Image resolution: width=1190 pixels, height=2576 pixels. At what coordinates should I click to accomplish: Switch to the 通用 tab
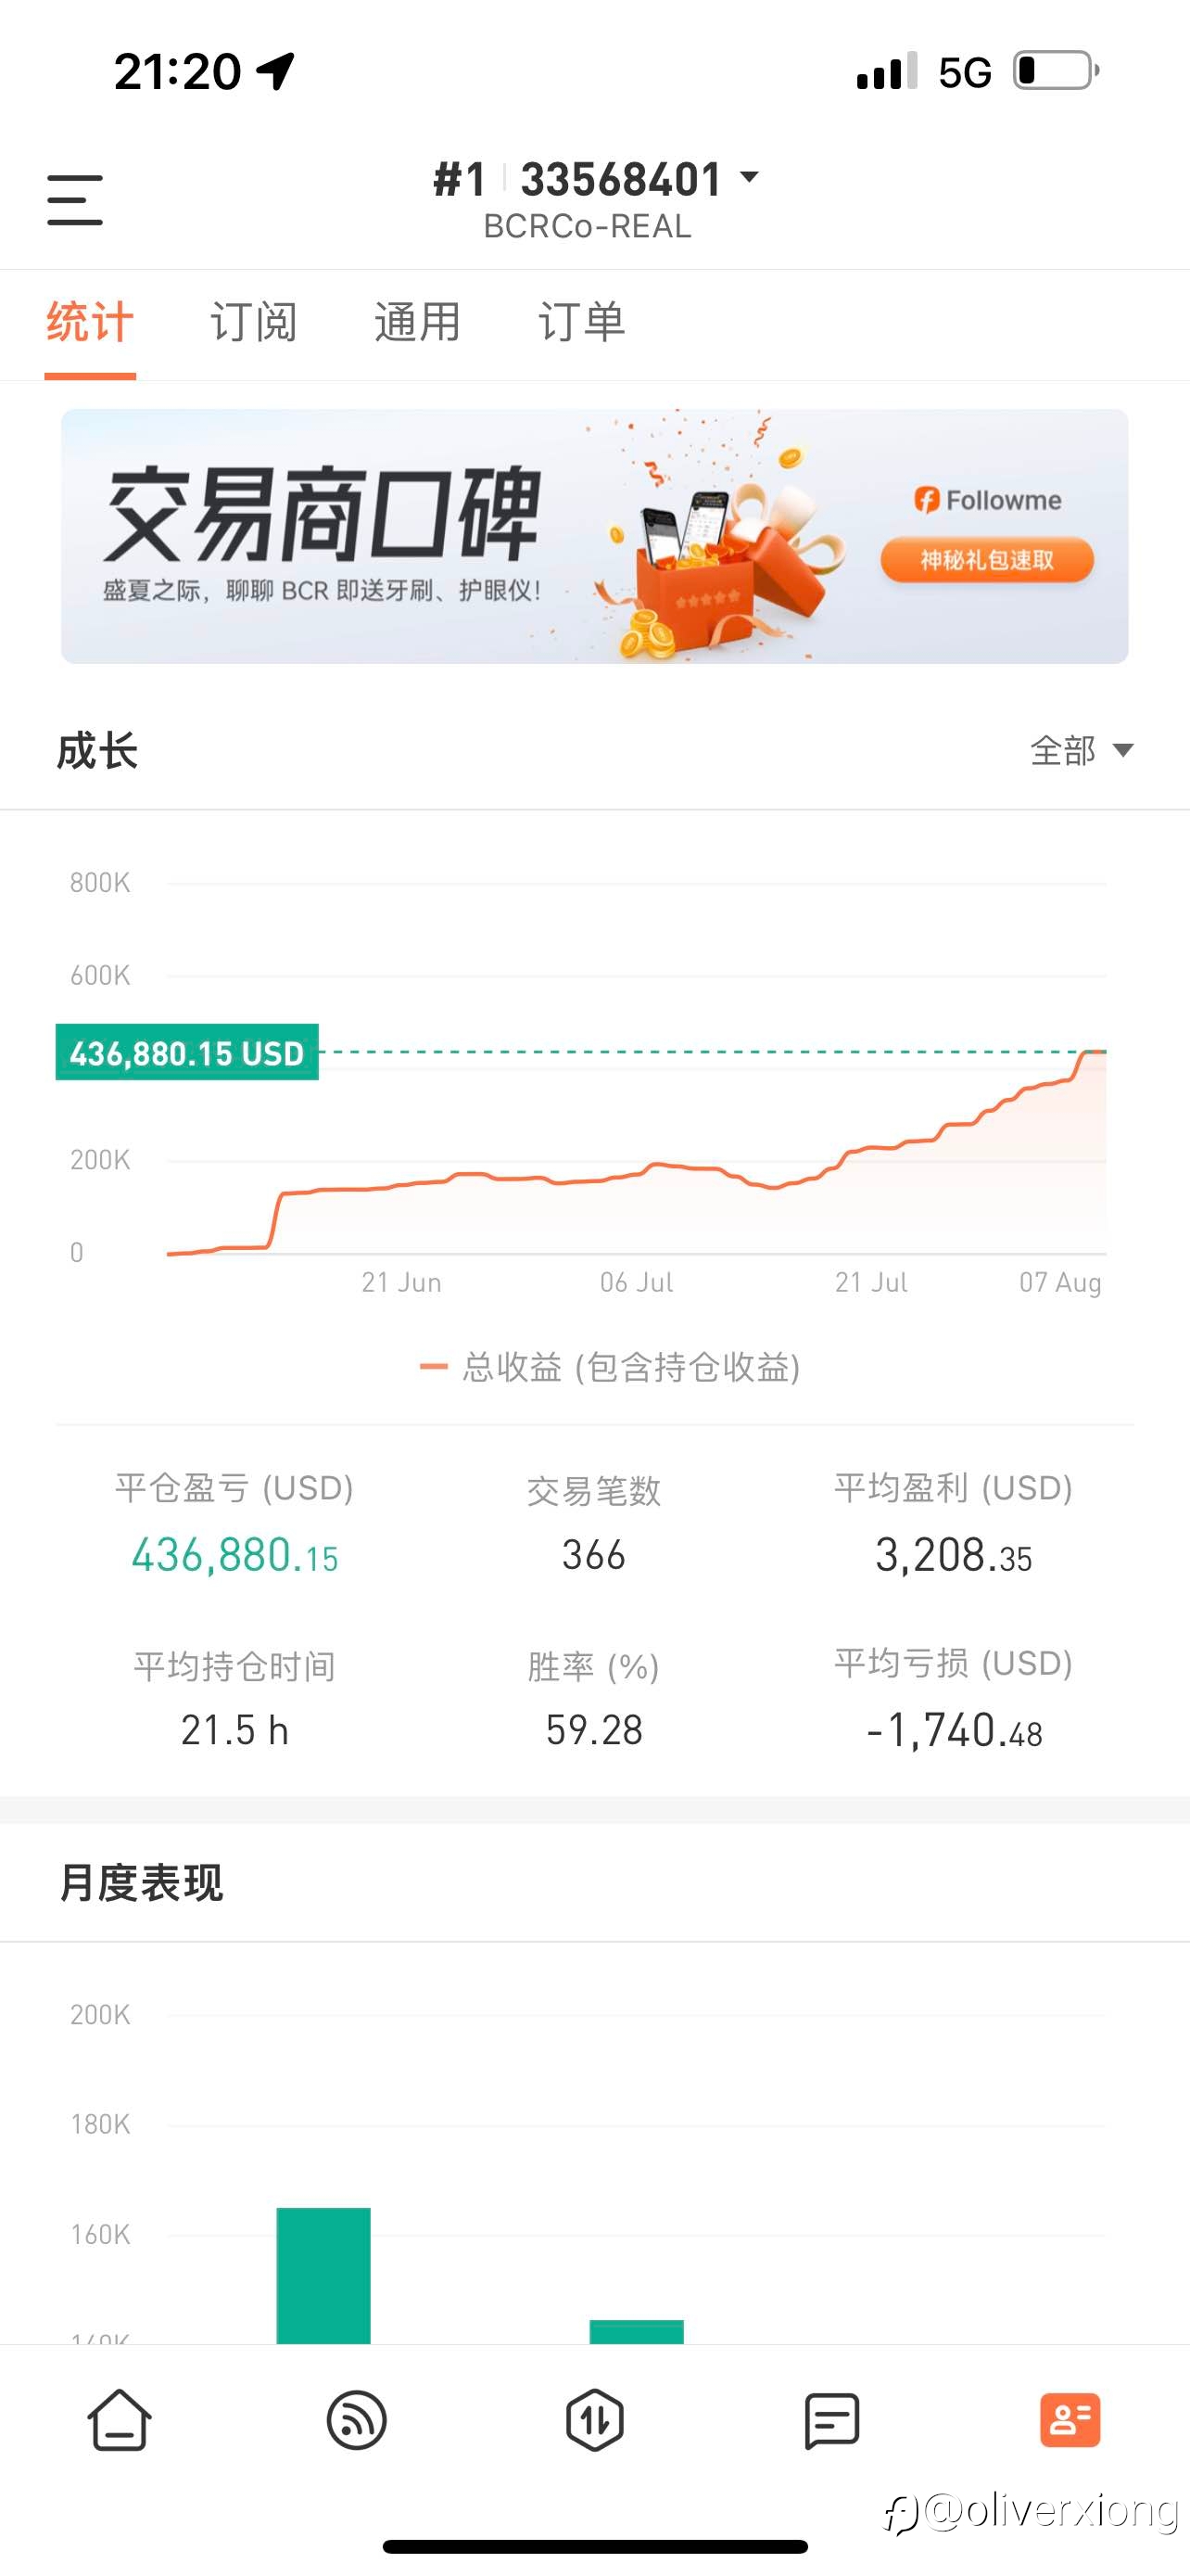click(418, 322)
